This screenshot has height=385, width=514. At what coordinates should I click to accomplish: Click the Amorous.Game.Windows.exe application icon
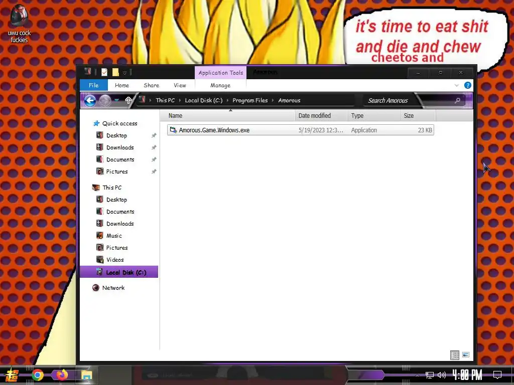click(173, 130)
